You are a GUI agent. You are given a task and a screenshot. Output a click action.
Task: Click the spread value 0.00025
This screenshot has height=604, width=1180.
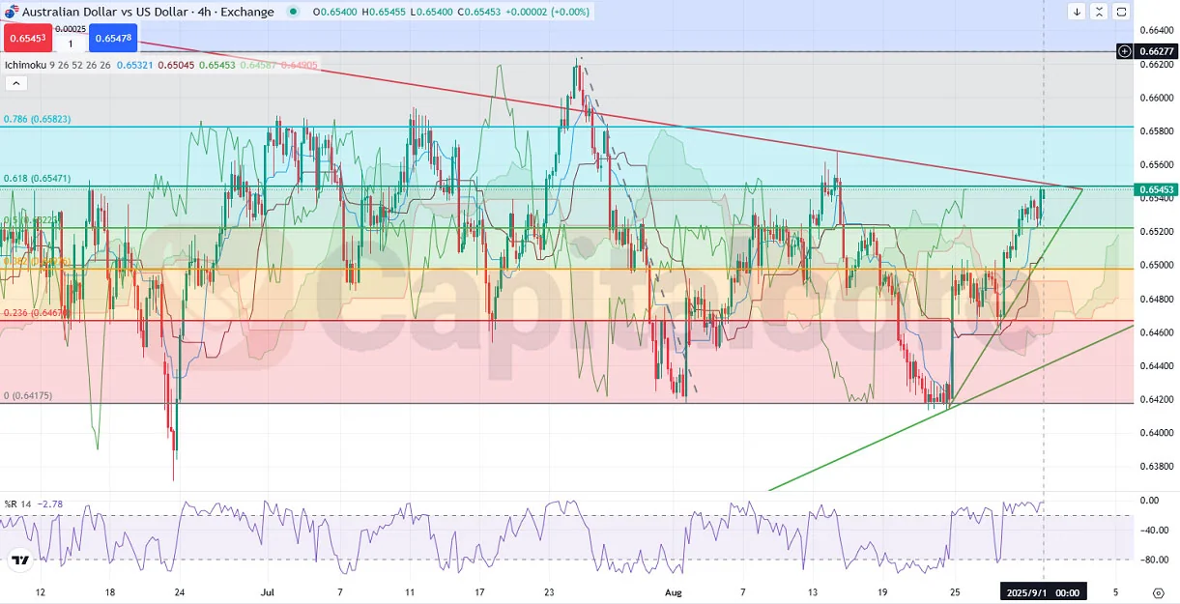71,30
